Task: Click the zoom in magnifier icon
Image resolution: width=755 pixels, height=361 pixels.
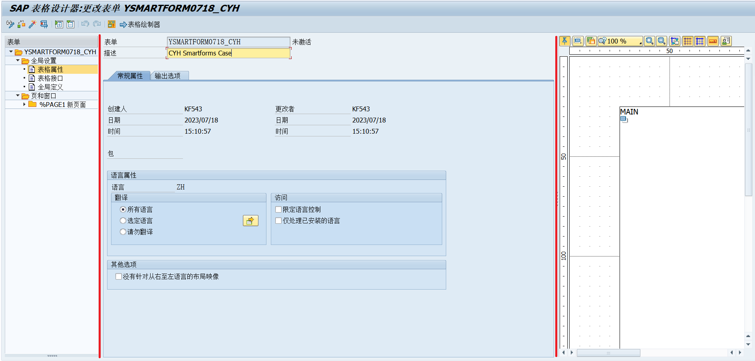Action: point(650,41)
